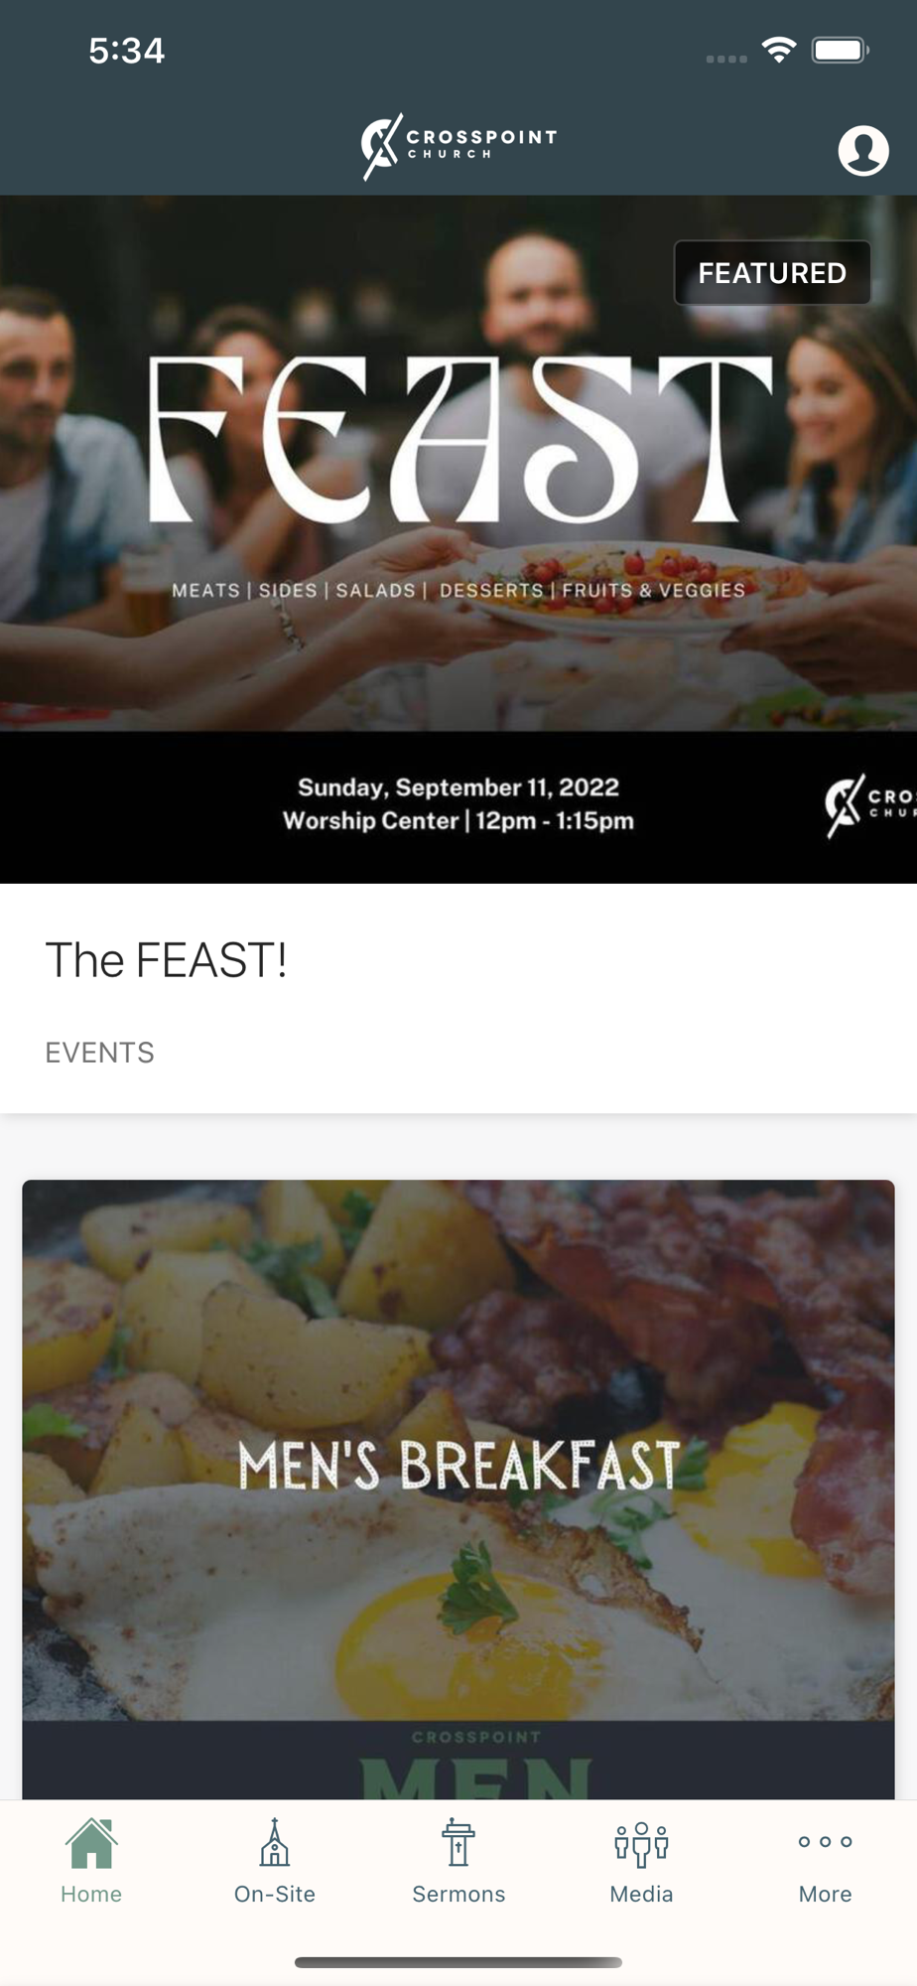917x1986 pixels.
Task: Check the Wi-Fi status icon
Action: pos(779,50)
